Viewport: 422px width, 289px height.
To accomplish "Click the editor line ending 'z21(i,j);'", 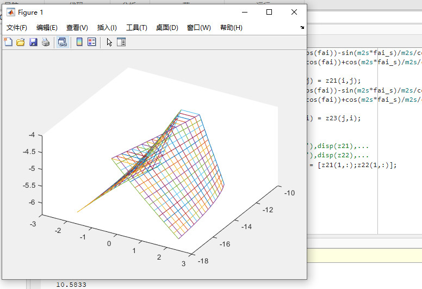I will click(334, 81).
